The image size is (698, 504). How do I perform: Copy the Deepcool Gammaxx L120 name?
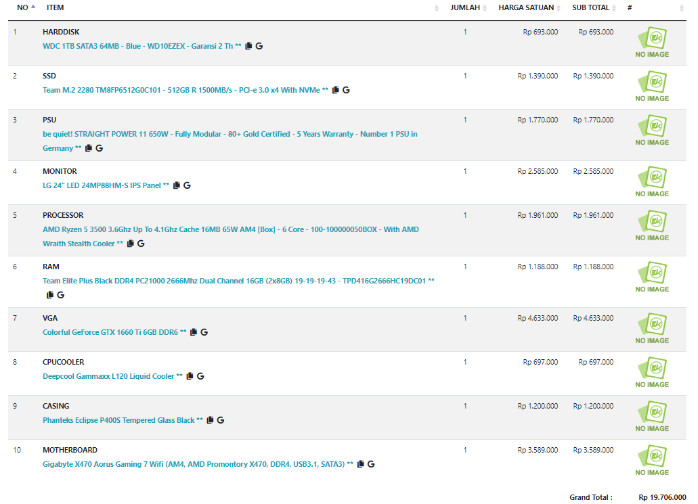190,376
